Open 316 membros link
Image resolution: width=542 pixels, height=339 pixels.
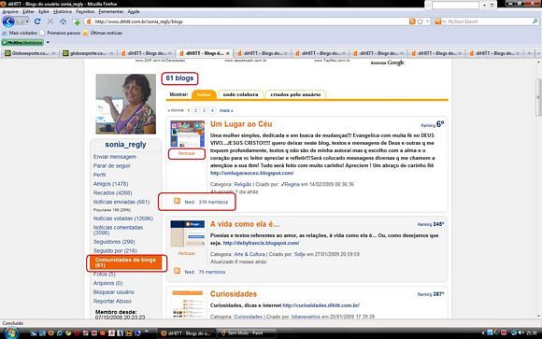coord(213,202)
